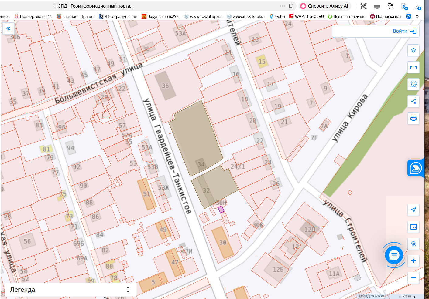Click building 36 on the map

[165, 86]
